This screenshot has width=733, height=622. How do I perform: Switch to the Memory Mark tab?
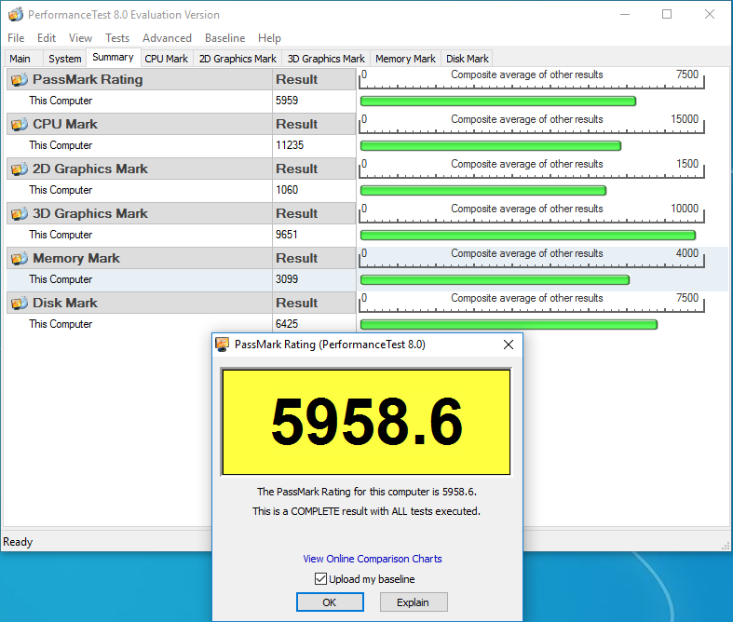point(405,59)
